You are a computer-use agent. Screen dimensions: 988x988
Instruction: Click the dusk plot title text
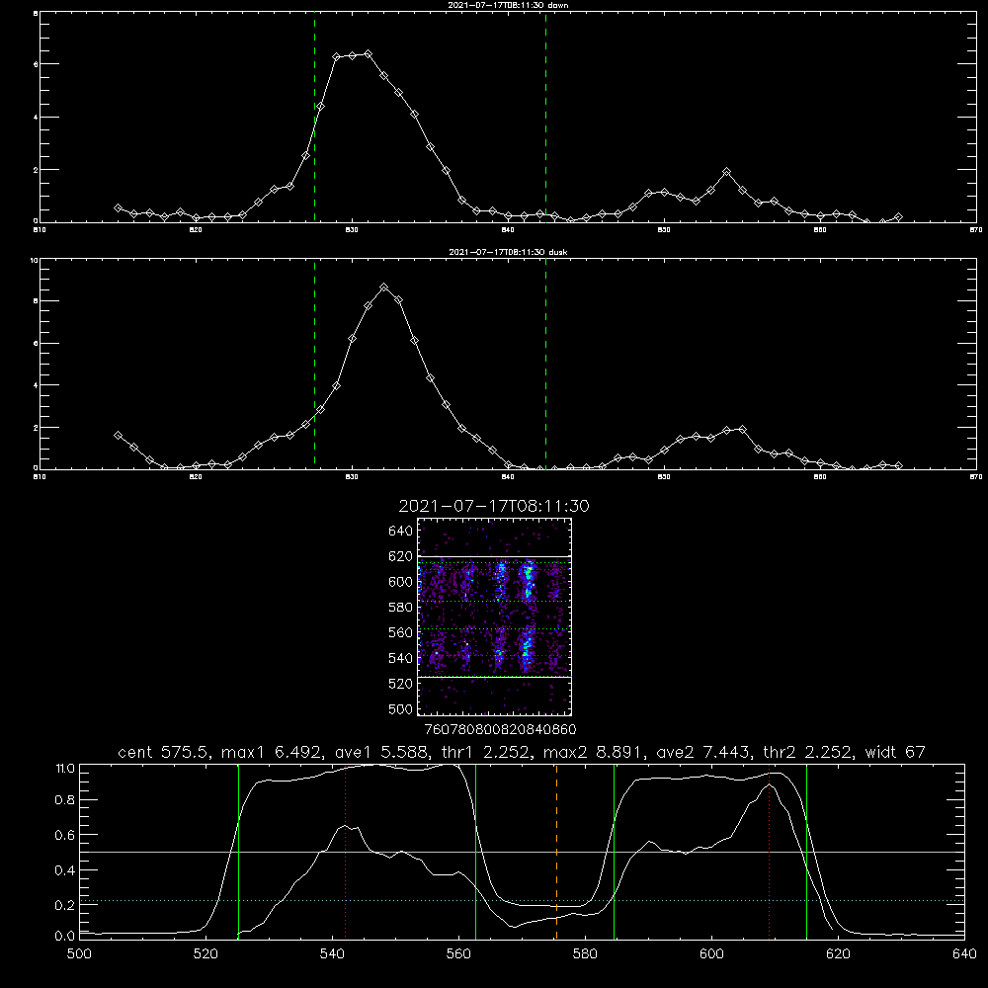click(x=508, y=252)
